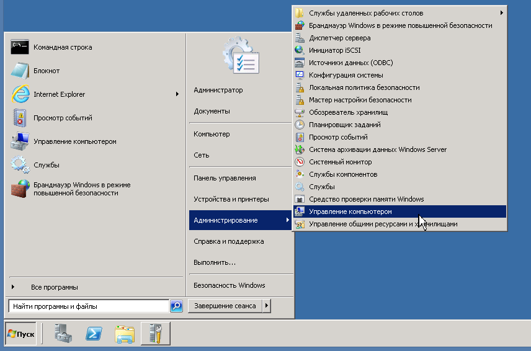Open the Command Prompt icon in pinned list
Image resolution: width=531 pixels, height=351 pixels.
coord(20,47)
